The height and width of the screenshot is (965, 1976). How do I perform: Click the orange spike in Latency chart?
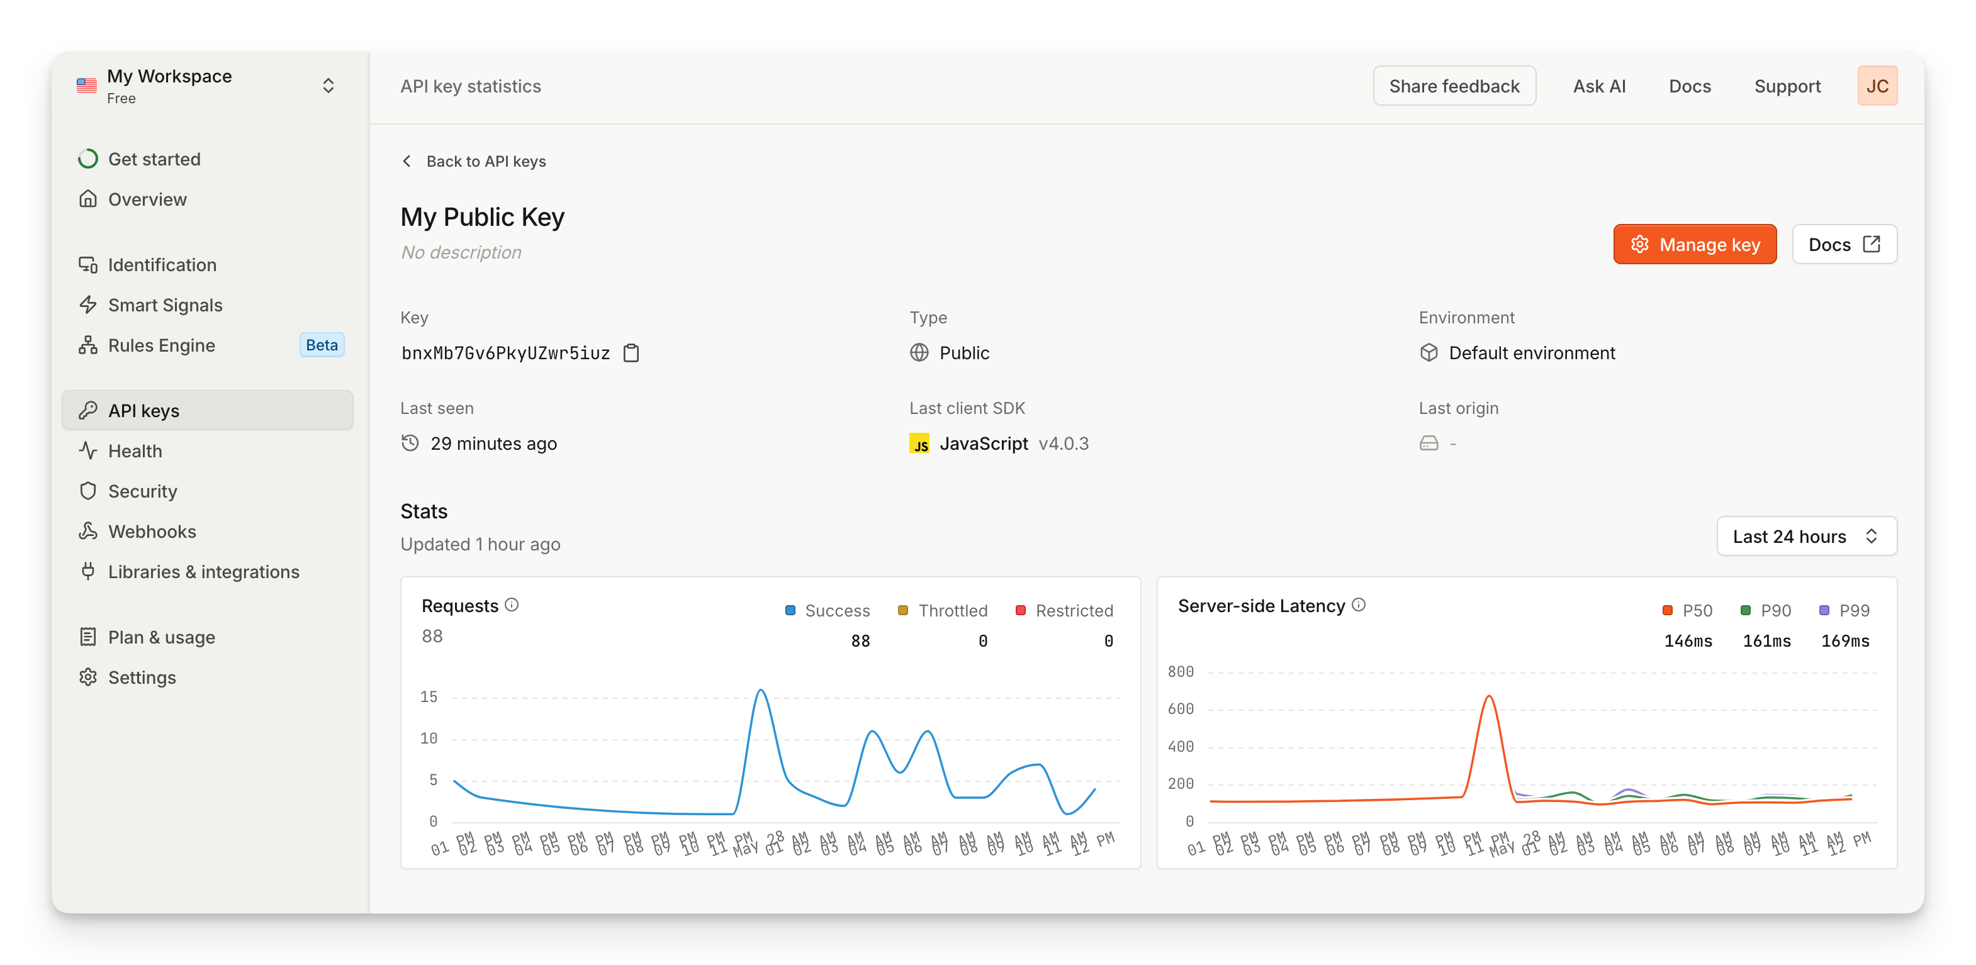1489,697
